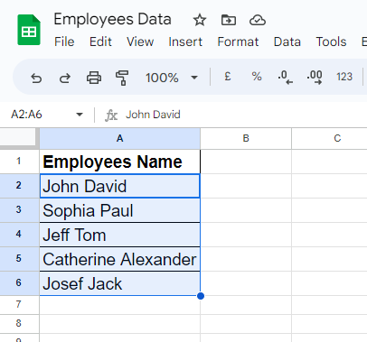Decrease decimal places icon
Viewport: 367px width, 342px height.
(x=285, y=78)
